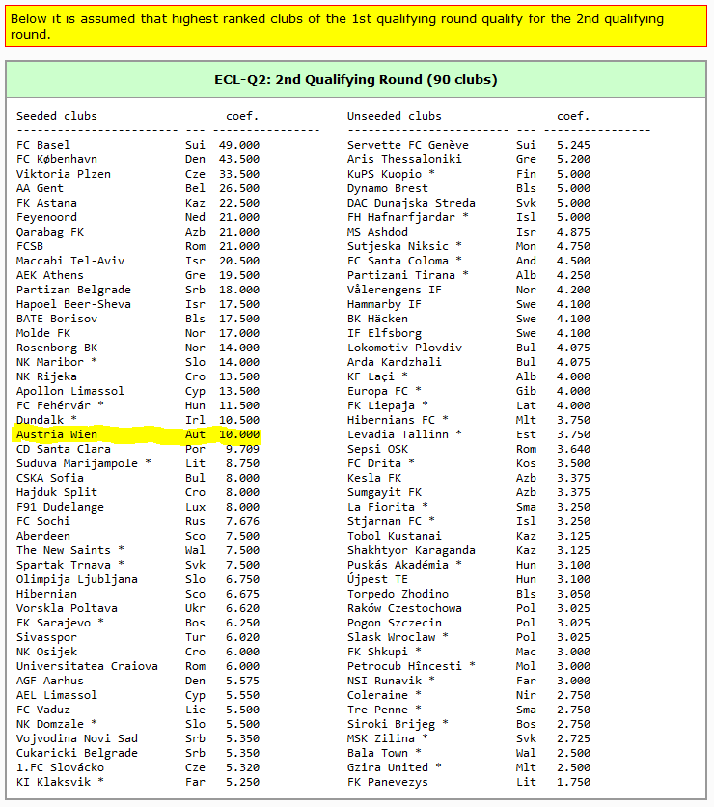Viewport: 714px width, 807px height.
Task: Select 'AGF Aarhus' club entry
Action: 50,681
